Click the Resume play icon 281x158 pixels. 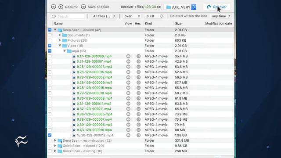pos(61,7)
